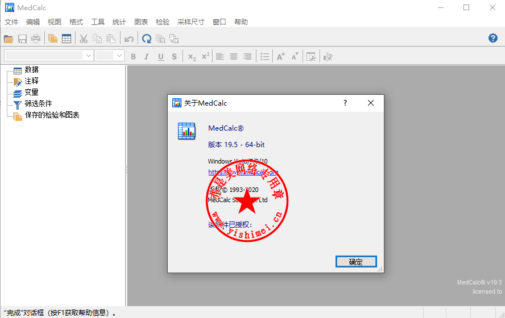Screen dimensions: 505x318
Task: Cut selection with the scissors icon
Action: (x=84, y=39)
